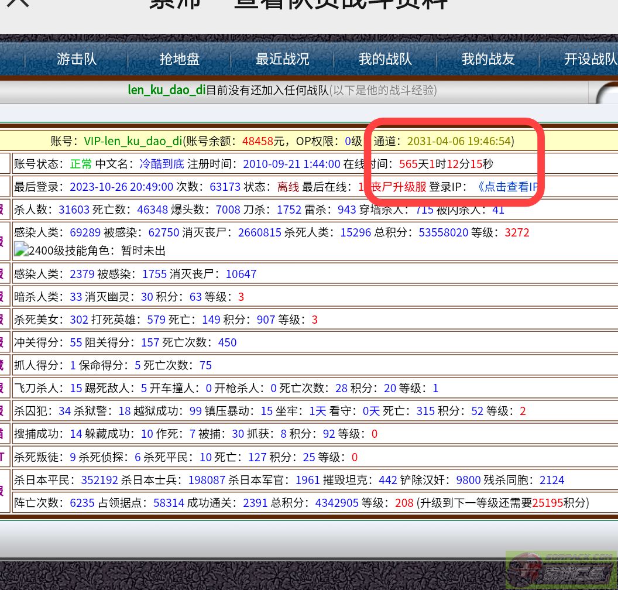
Task: Click the watermark logo in the bottom-right corner
Action: [561, 570]
